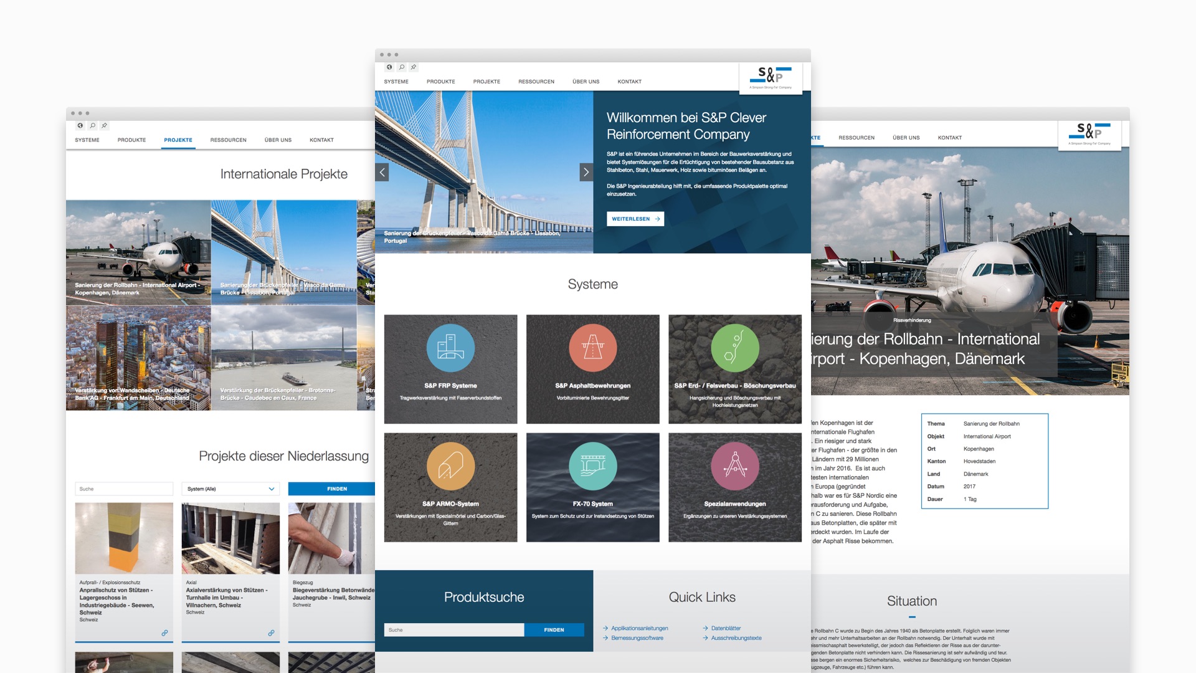Viewport: 1196px width, 673px height.
Task: Select RESSOURCEN menu in right window
Action: tap(857, 138)
